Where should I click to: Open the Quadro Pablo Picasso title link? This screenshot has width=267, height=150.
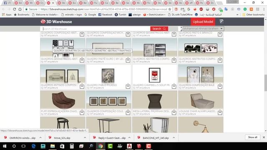[x=102, y=85]
